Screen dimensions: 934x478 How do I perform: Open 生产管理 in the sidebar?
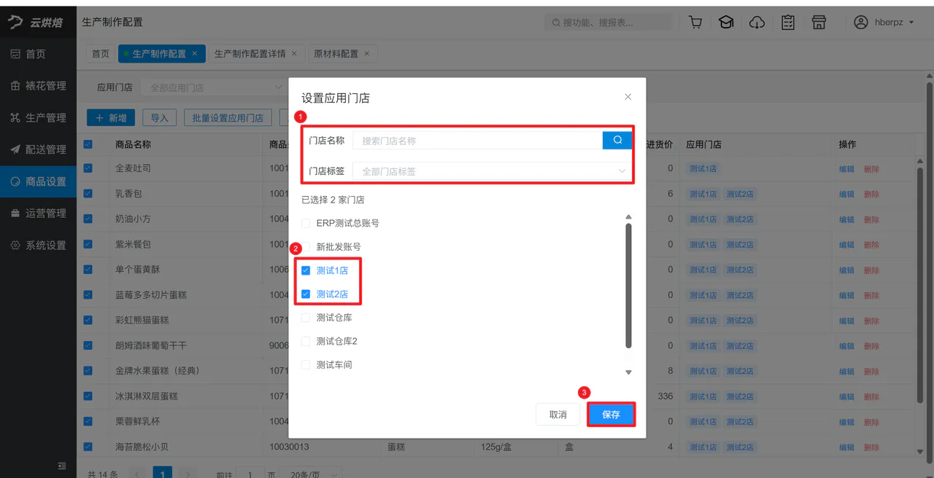click(x=38, y=118)
